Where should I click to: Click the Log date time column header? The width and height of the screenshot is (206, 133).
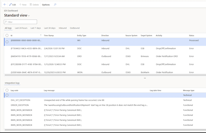pyautogui.click(x=155, y=90)
